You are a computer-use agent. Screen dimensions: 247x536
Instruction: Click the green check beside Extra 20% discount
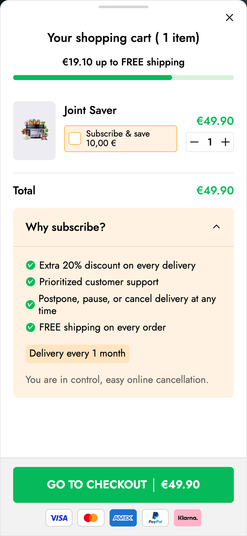click(30, 265)
